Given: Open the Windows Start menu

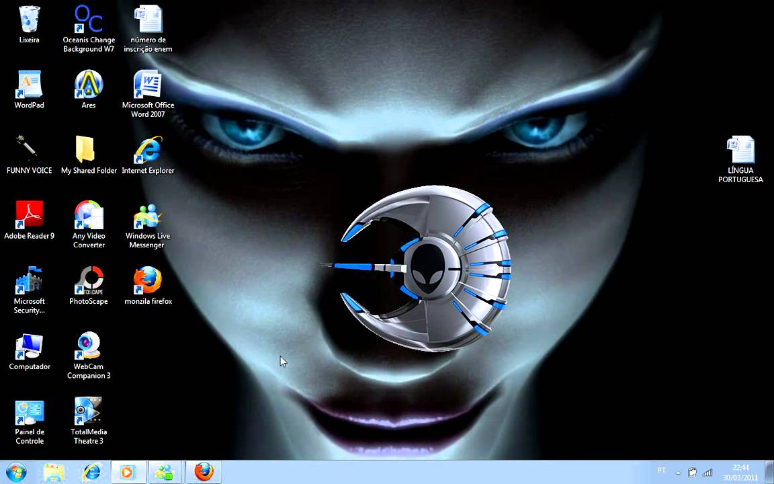Looking at the screenshot, I should point(16,472).
